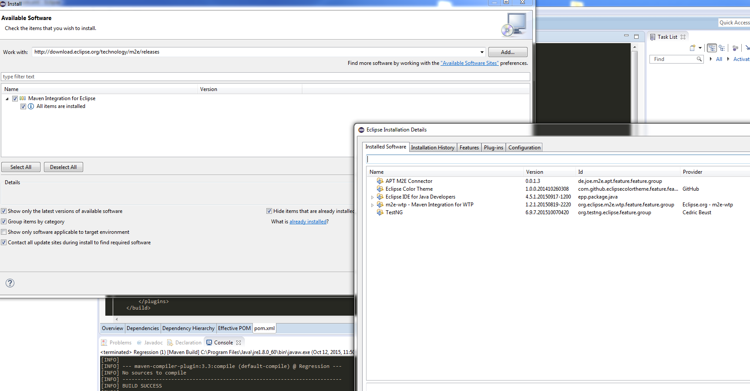Toggle Show only the latest versions checkbox
The width and height of the screenshot is (750, 391).
[x=4, y=211]
